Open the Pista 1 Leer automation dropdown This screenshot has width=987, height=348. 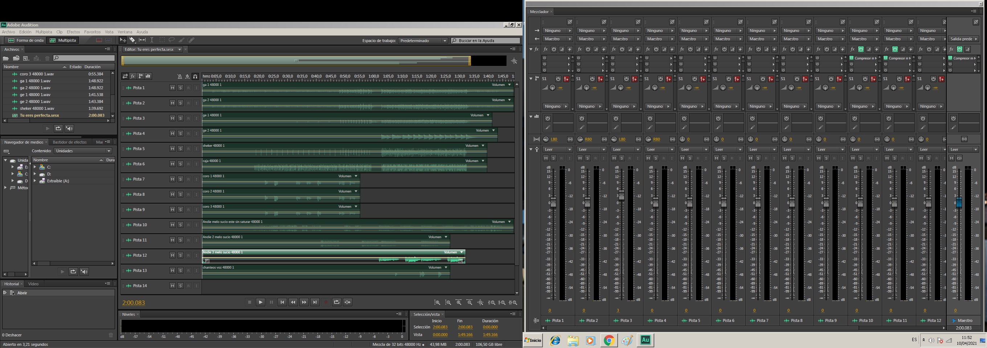[x=557, y=149]
